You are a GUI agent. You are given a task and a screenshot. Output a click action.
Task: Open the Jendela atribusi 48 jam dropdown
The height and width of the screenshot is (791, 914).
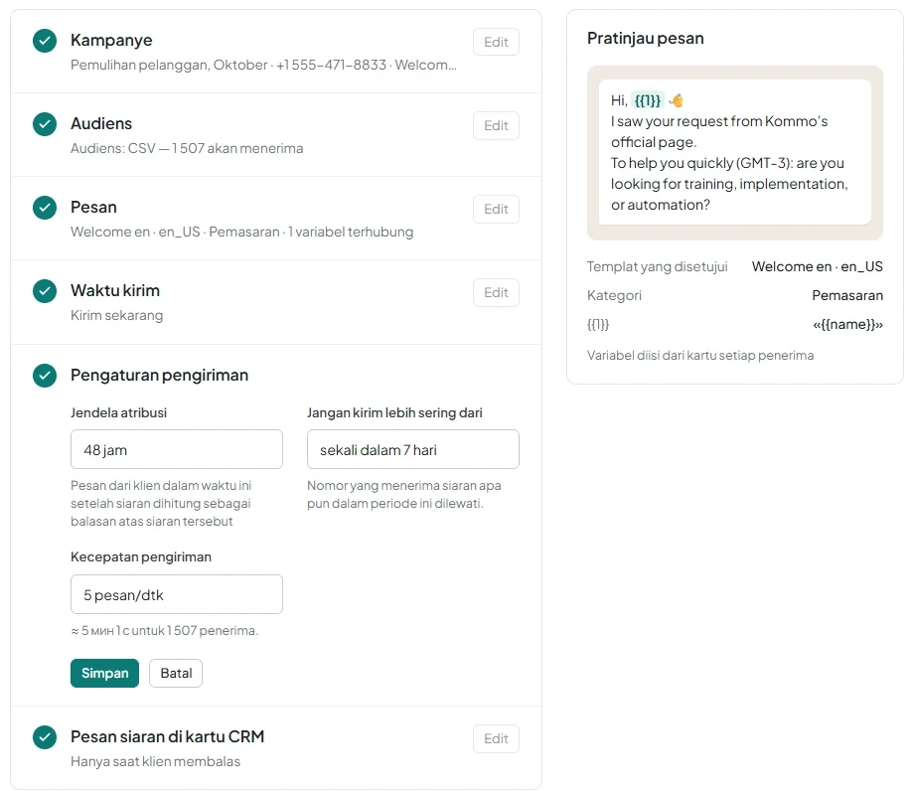[x=177, y=449]
